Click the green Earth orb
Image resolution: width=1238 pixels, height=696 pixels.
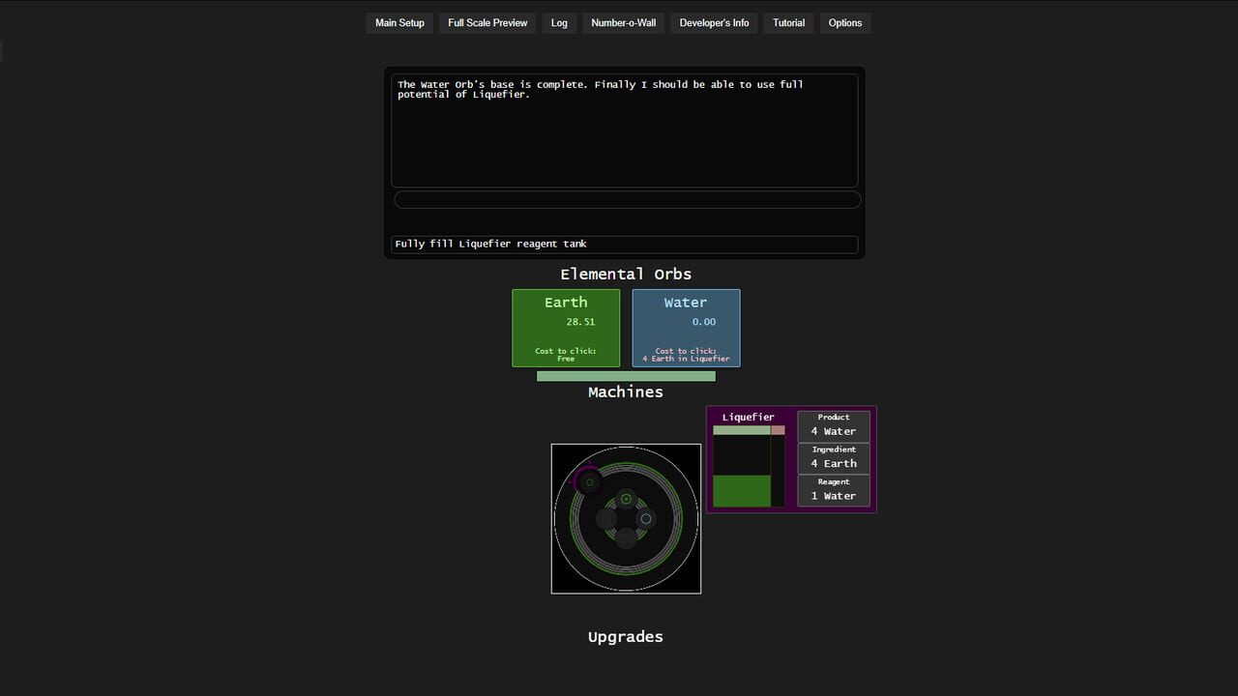[x=566, y=328]
